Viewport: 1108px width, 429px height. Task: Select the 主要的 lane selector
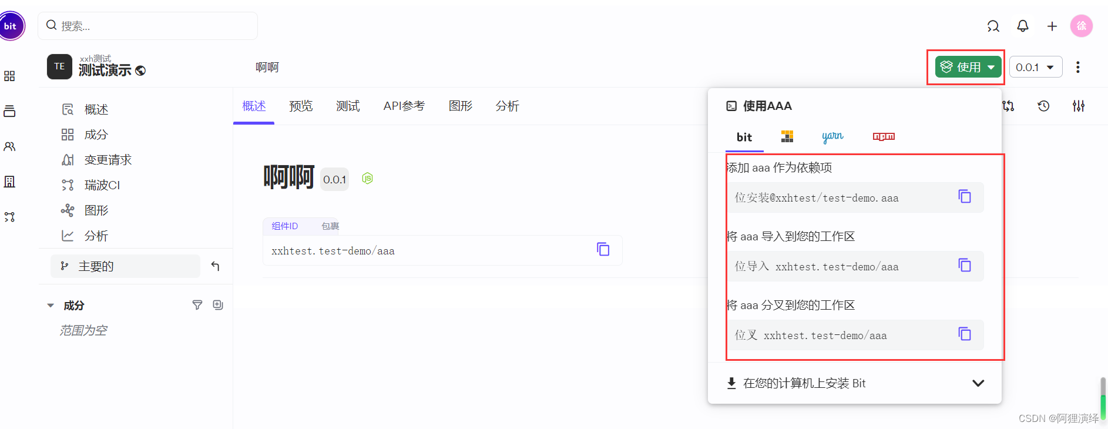tap(125, 266)
